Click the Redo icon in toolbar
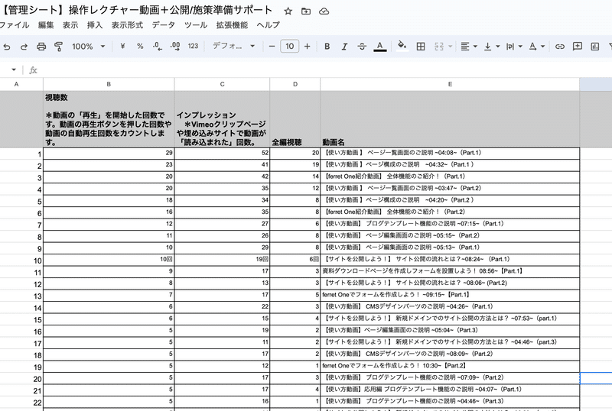This screenshot has width=612, height=411. (x=24, y=47)
